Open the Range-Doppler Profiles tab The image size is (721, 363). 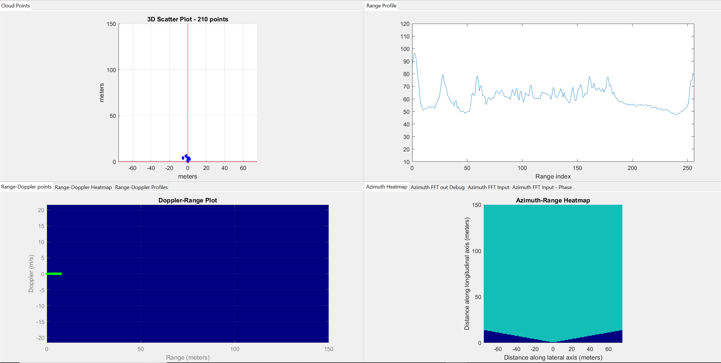(x=141, y=187)
